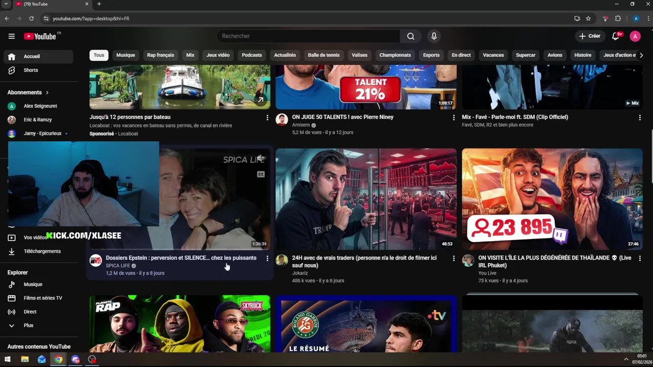Open the Amixem channel name
The height and width of the screenshot is (367, 653).
point(301,125)
